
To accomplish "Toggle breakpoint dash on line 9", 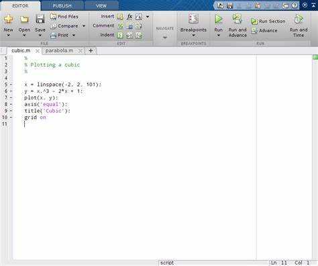I will (x=11, y=111).
